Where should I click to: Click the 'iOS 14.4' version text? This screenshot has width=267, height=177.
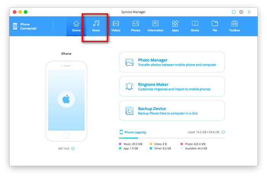tap(64, 148)
